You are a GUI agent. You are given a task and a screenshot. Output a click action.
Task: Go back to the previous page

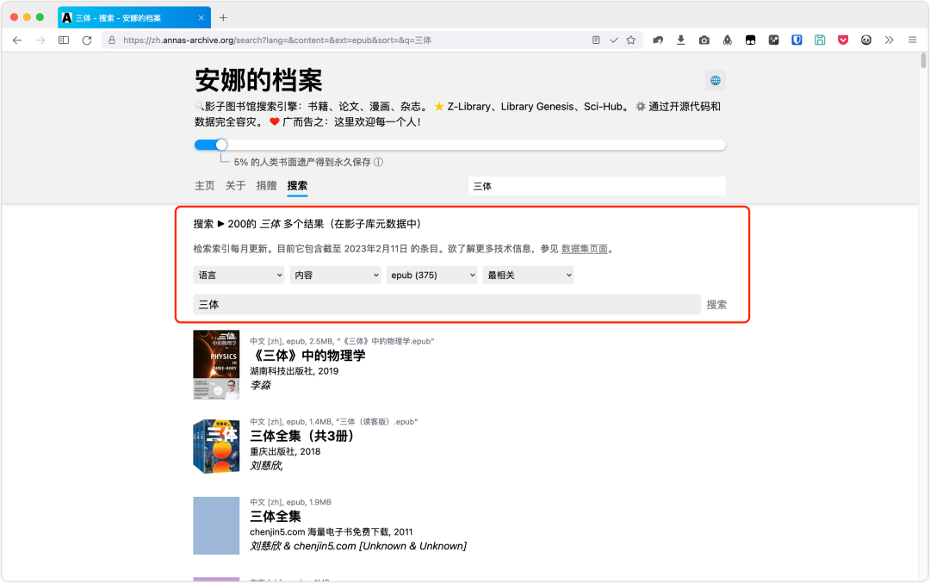17,40
